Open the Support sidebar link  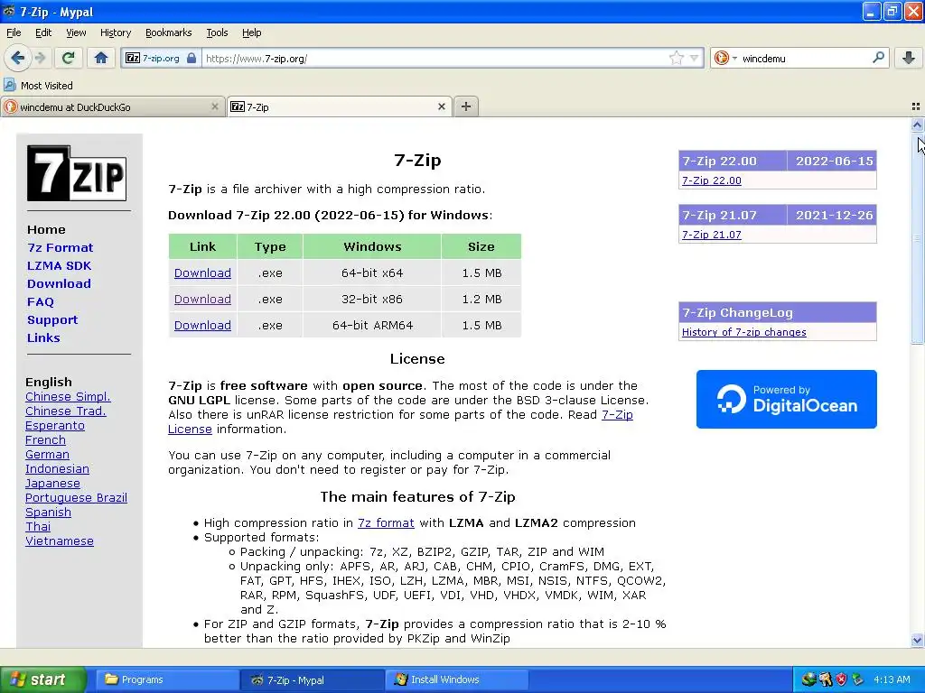click(x=52, y=320)
